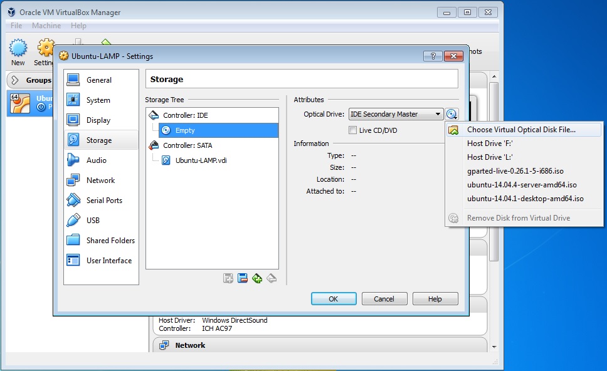This screenshot has height=371, width=607.
Task: Select Host Drive 'F:' from the menu
Action: coord(524,144)
